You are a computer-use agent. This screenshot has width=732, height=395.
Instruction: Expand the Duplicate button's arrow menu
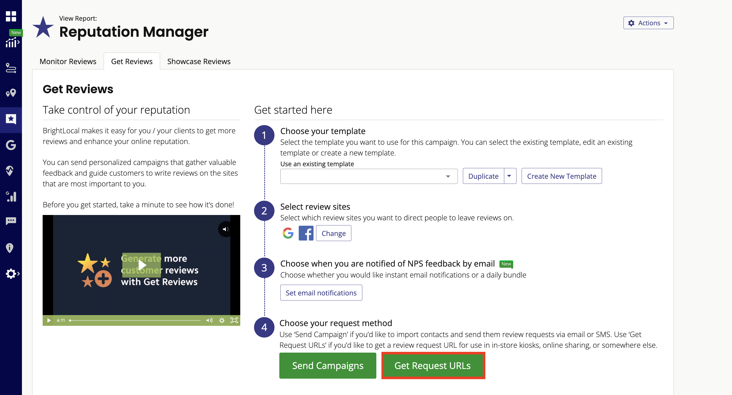coord(510,176)
